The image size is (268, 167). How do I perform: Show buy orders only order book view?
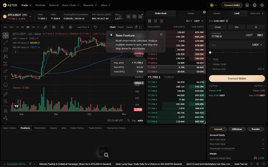coord(155,21)
